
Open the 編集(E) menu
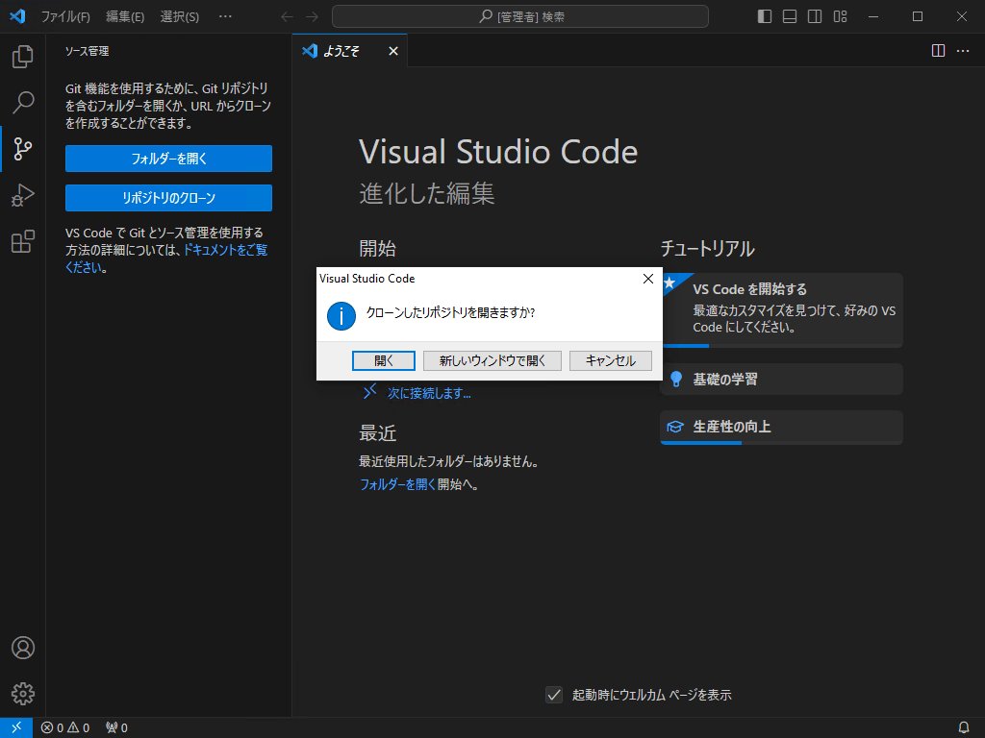(x=125, y=17)
